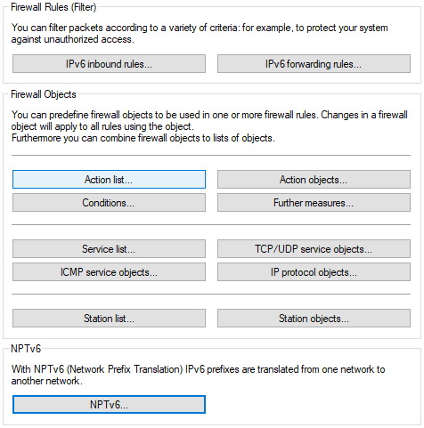Open the IPv6 inbound rules dialog

(109, 64)
